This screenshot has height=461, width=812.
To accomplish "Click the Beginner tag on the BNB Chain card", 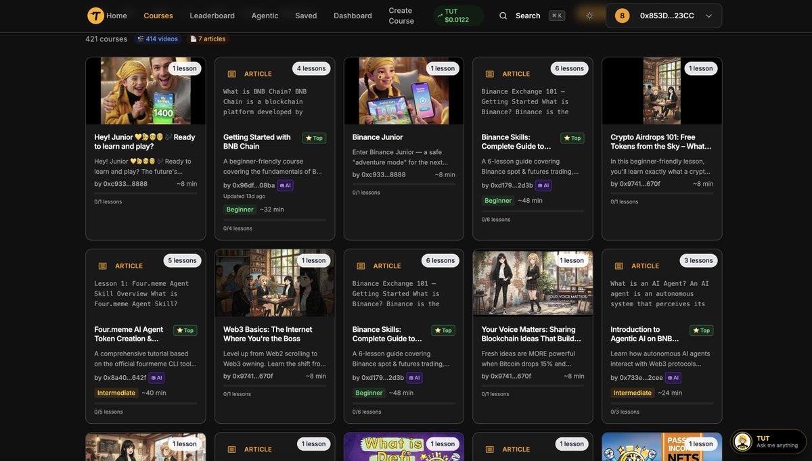I will tap(240, 210).
